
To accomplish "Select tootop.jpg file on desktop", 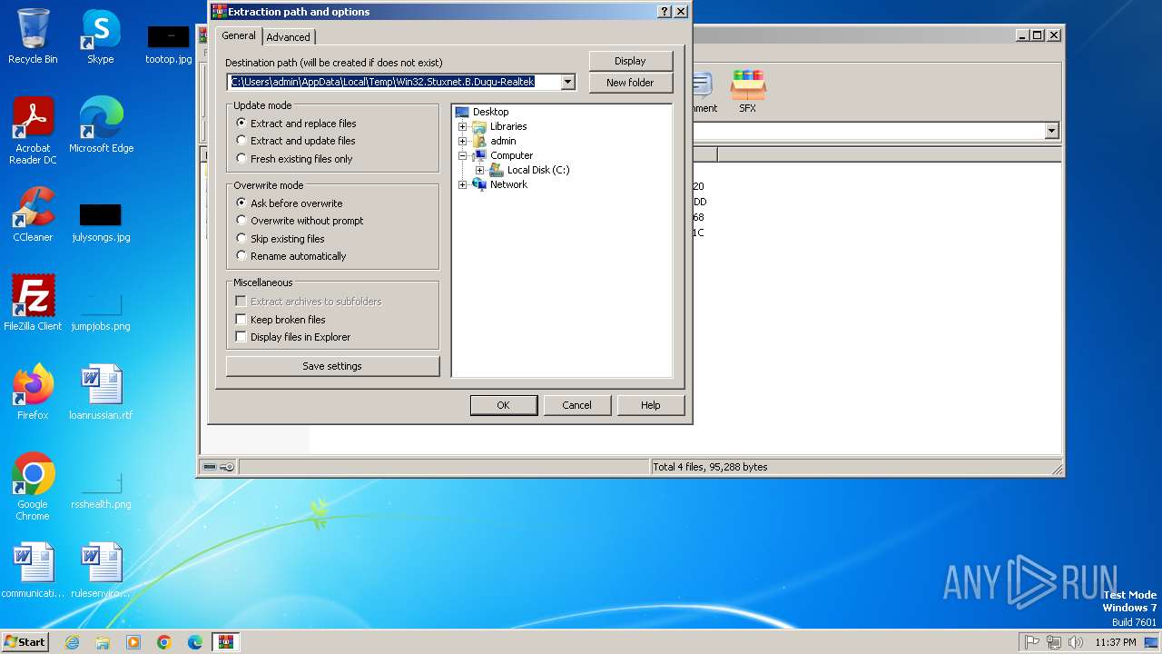I will pos(168,45).
